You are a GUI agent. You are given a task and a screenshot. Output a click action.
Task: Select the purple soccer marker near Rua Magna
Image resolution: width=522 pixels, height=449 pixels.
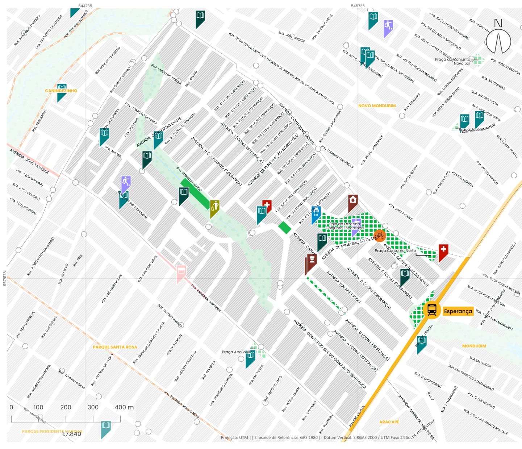point(126,184)
